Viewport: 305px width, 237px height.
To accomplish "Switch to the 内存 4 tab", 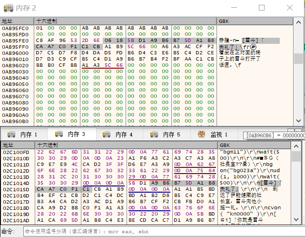I will click(x=124, y=135).
